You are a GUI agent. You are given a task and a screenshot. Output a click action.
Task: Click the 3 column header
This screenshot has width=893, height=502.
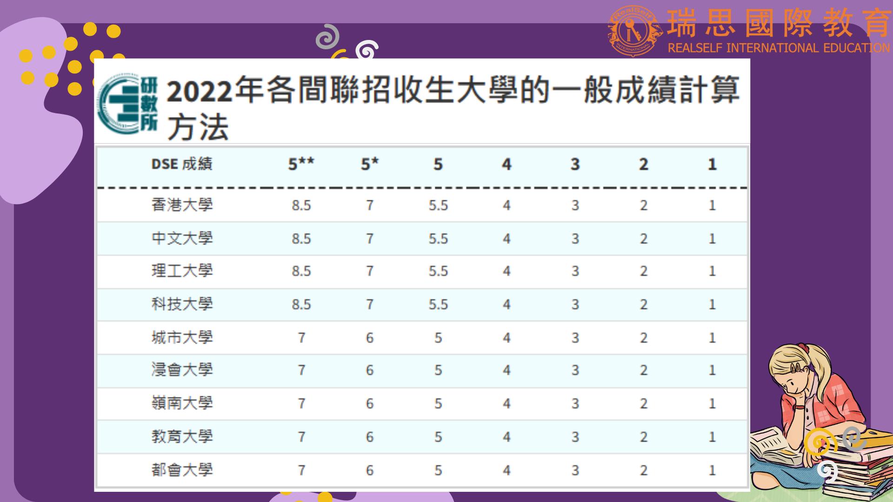[575, 164]
